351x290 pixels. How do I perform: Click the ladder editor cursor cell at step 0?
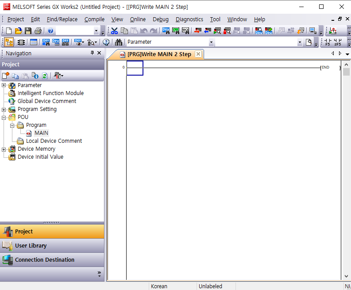[135, 68]
